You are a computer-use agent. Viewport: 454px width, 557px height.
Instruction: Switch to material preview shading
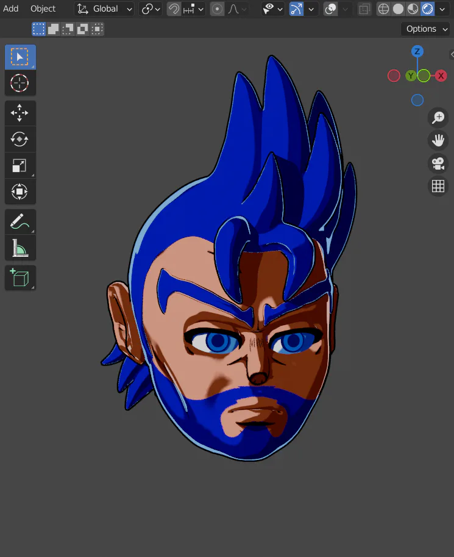point(413,9)
